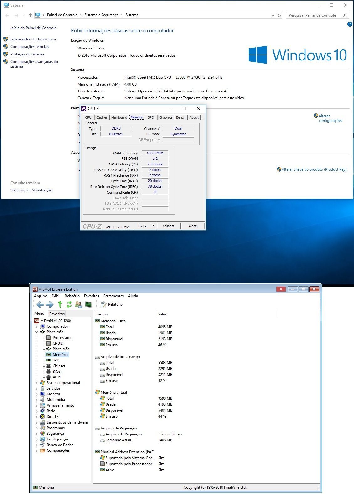354x494 pixels.
Task: Expand the Computador tree node
Action: coord(36,326)
